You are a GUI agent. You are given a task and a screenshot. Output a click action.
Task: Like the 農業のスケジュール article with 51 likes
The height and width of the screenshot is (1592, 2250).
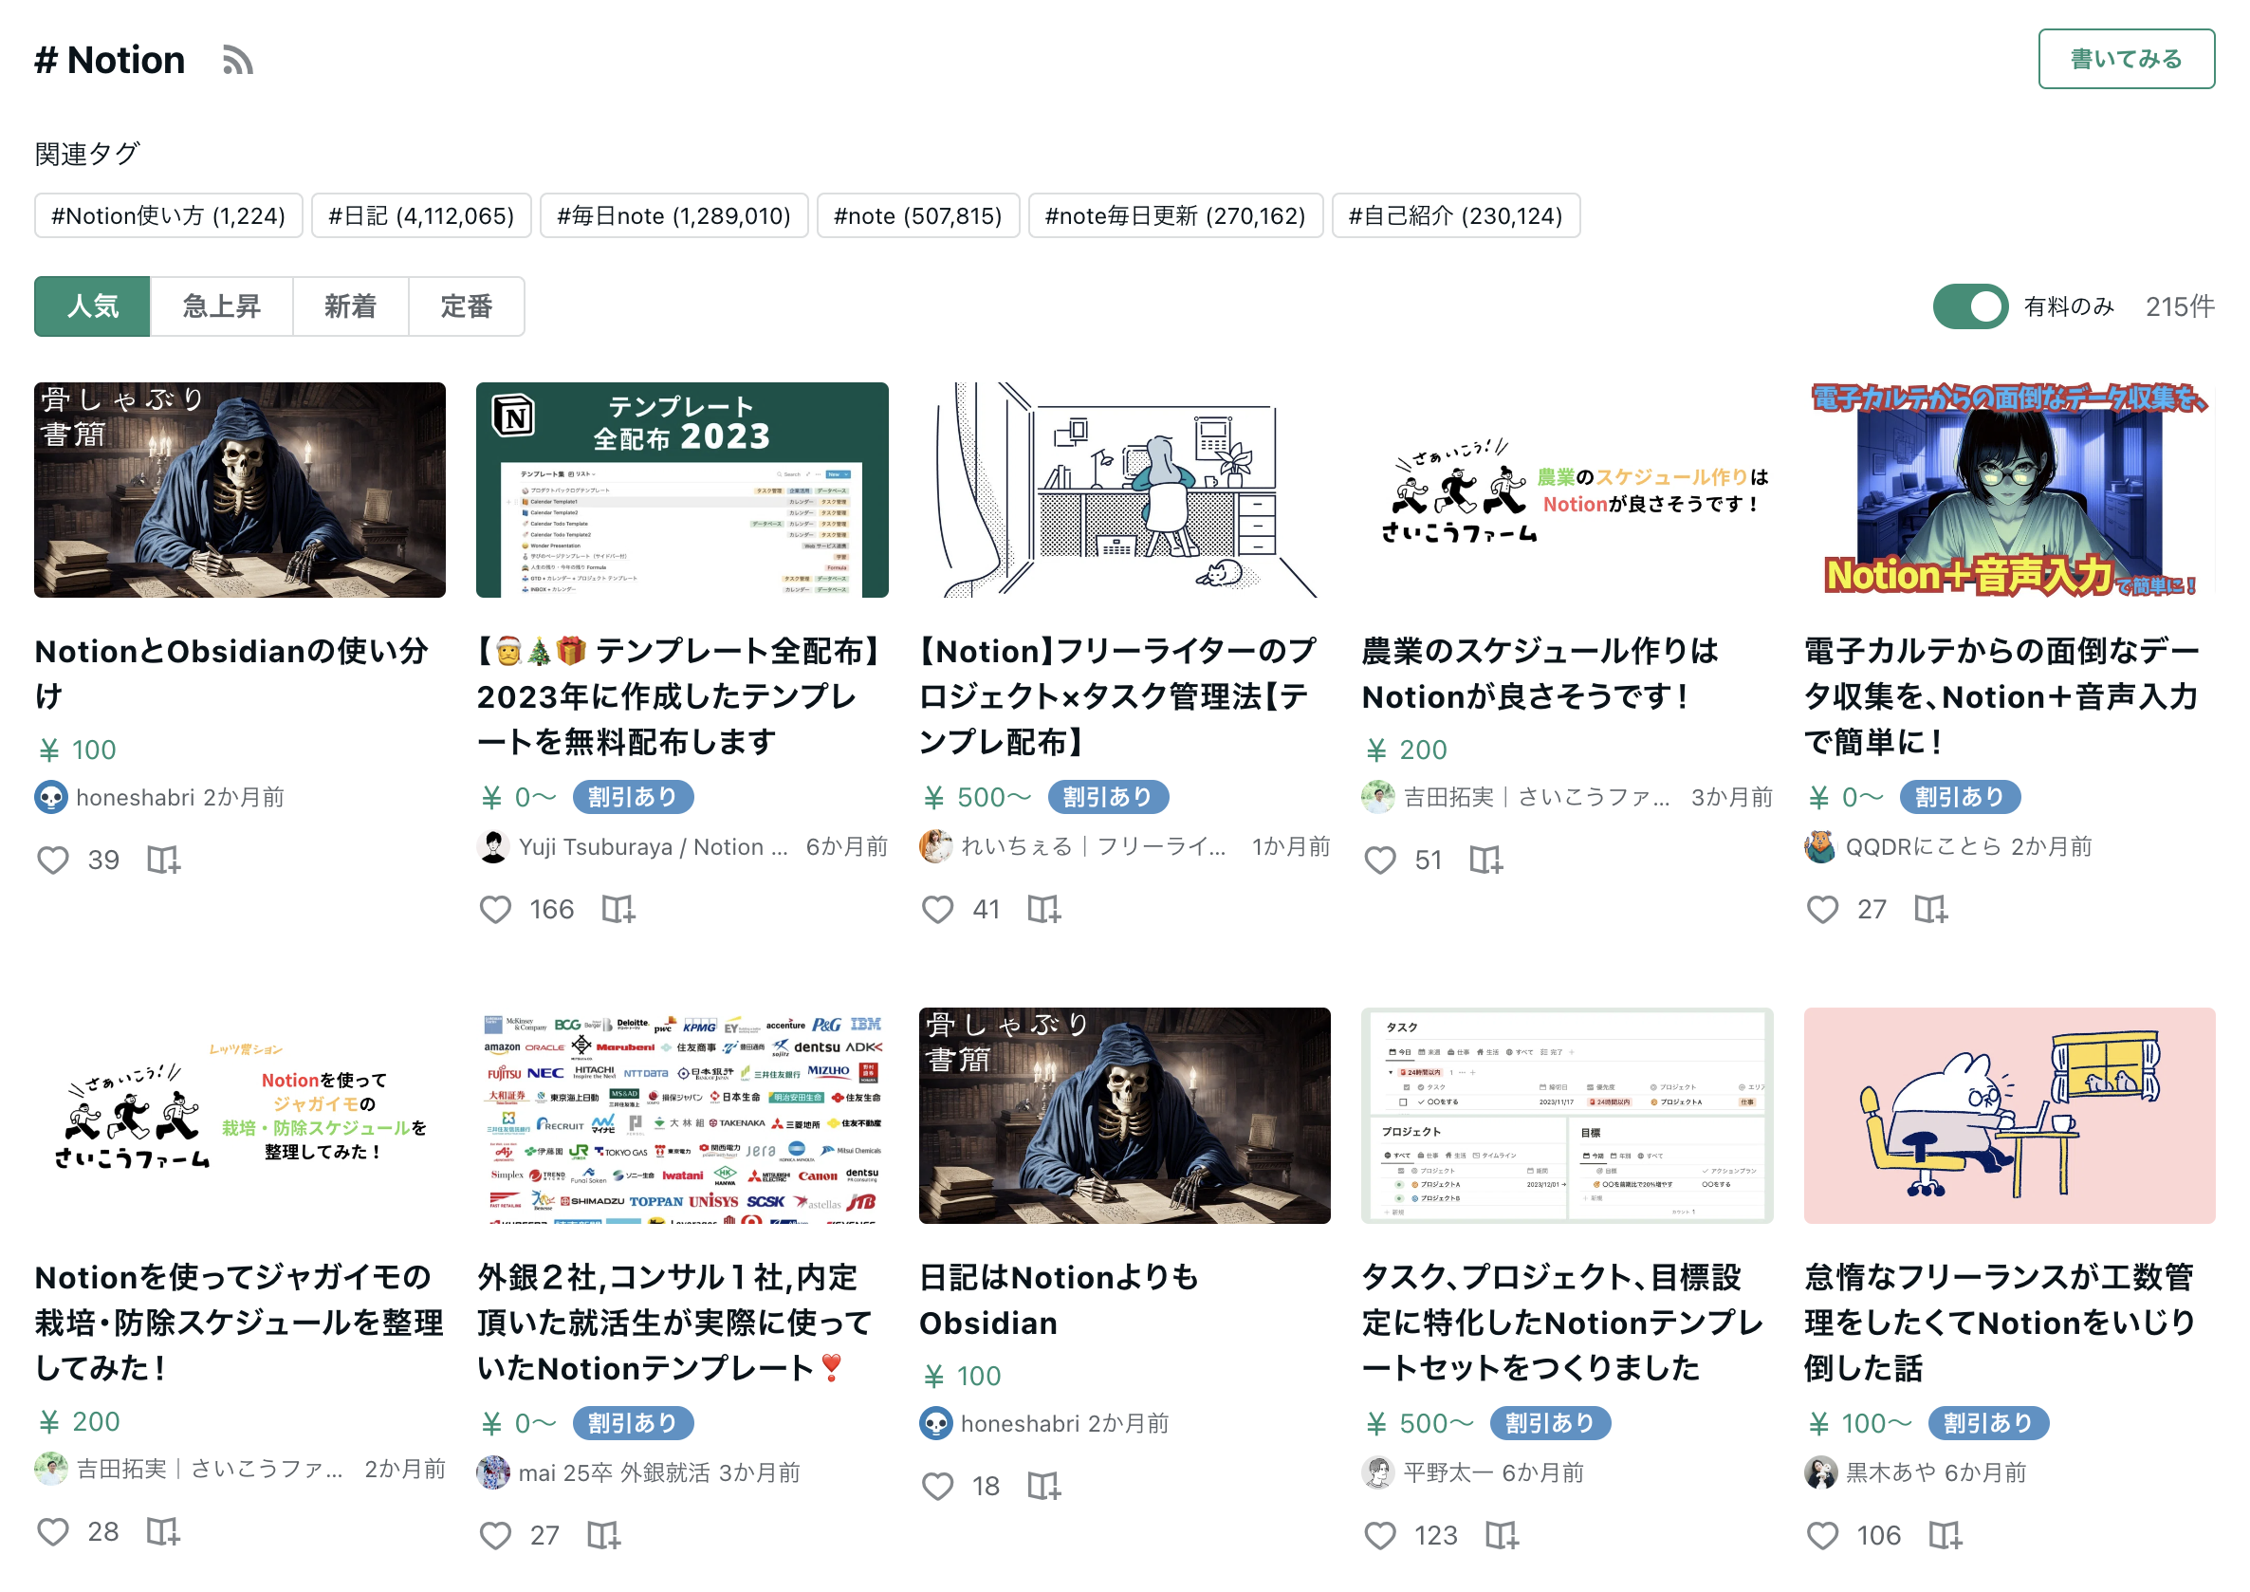(1380, 860)
